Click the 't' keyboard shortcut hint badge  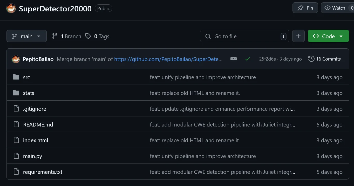coord(283,36)
